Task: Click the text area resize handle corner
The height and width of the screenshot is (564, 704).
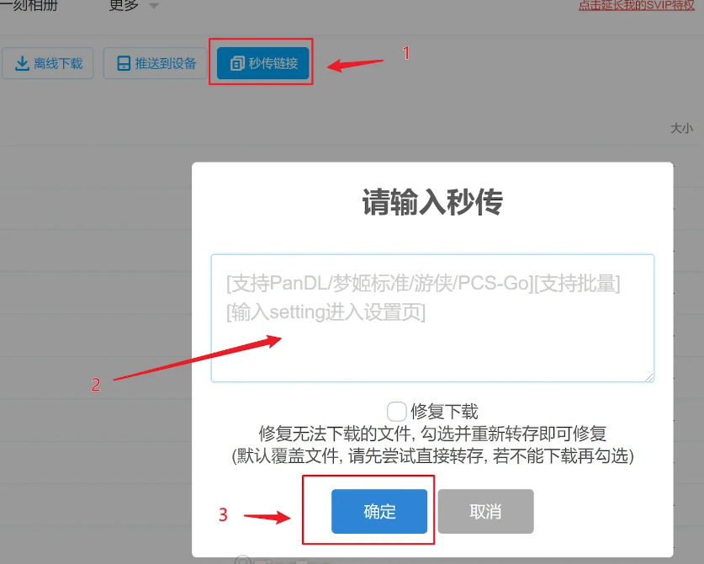Action: point(649,377)
